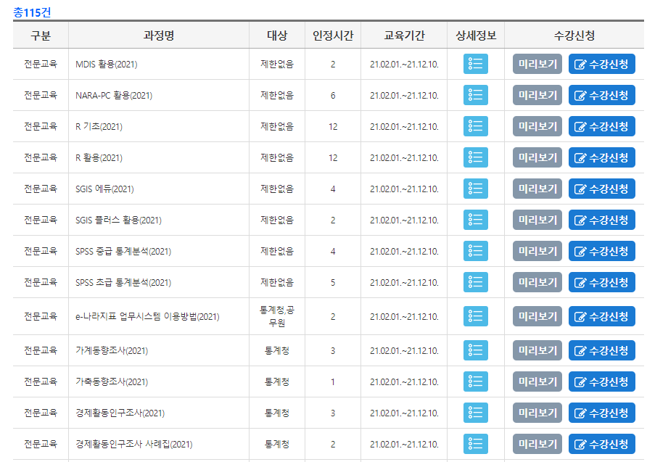
Task: Apply for 경제활동인구조사(2021) via 수강신청
Action: [601, 413]
